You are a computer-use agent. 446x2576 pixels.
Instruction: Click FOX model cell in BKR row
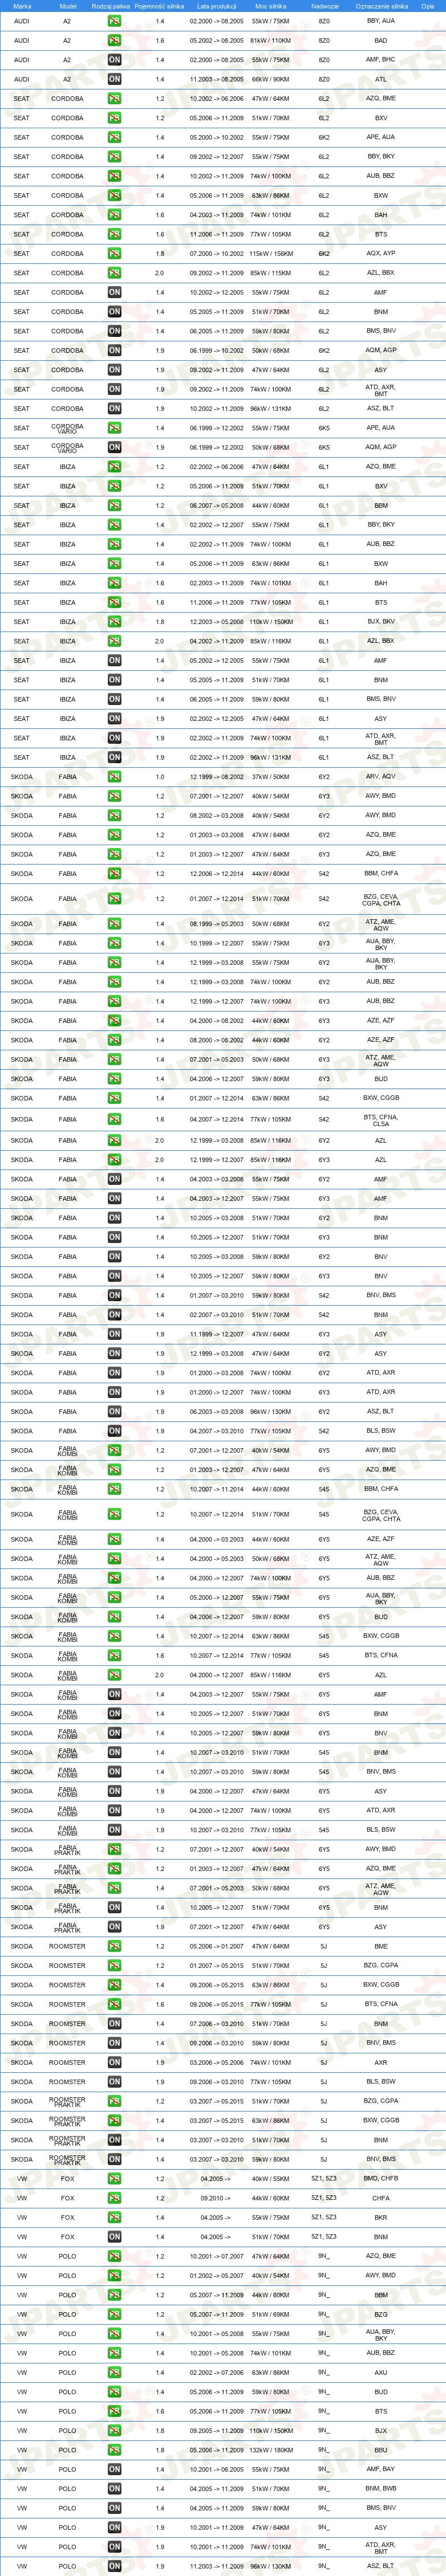tap(68, 2218)
